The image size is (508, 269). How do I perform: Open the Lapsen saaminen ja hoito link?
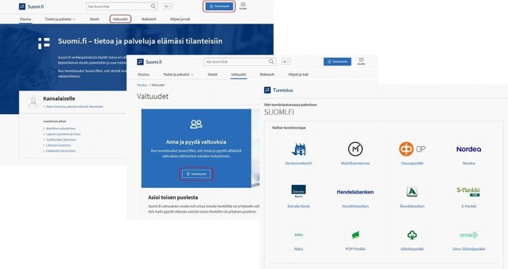coord(63,134)
